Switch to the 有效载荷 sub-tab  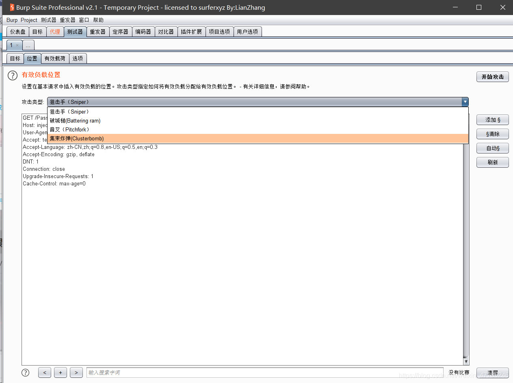[55, 58]
